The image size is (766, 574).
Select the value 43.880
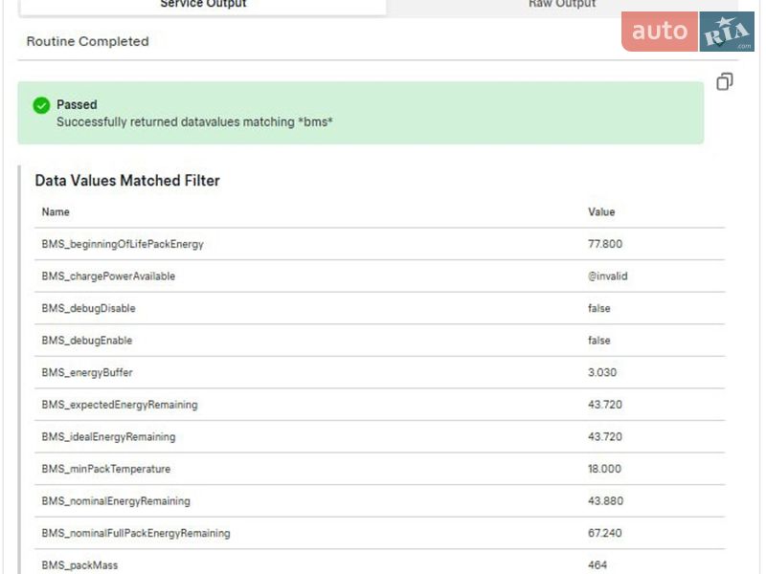606,501
